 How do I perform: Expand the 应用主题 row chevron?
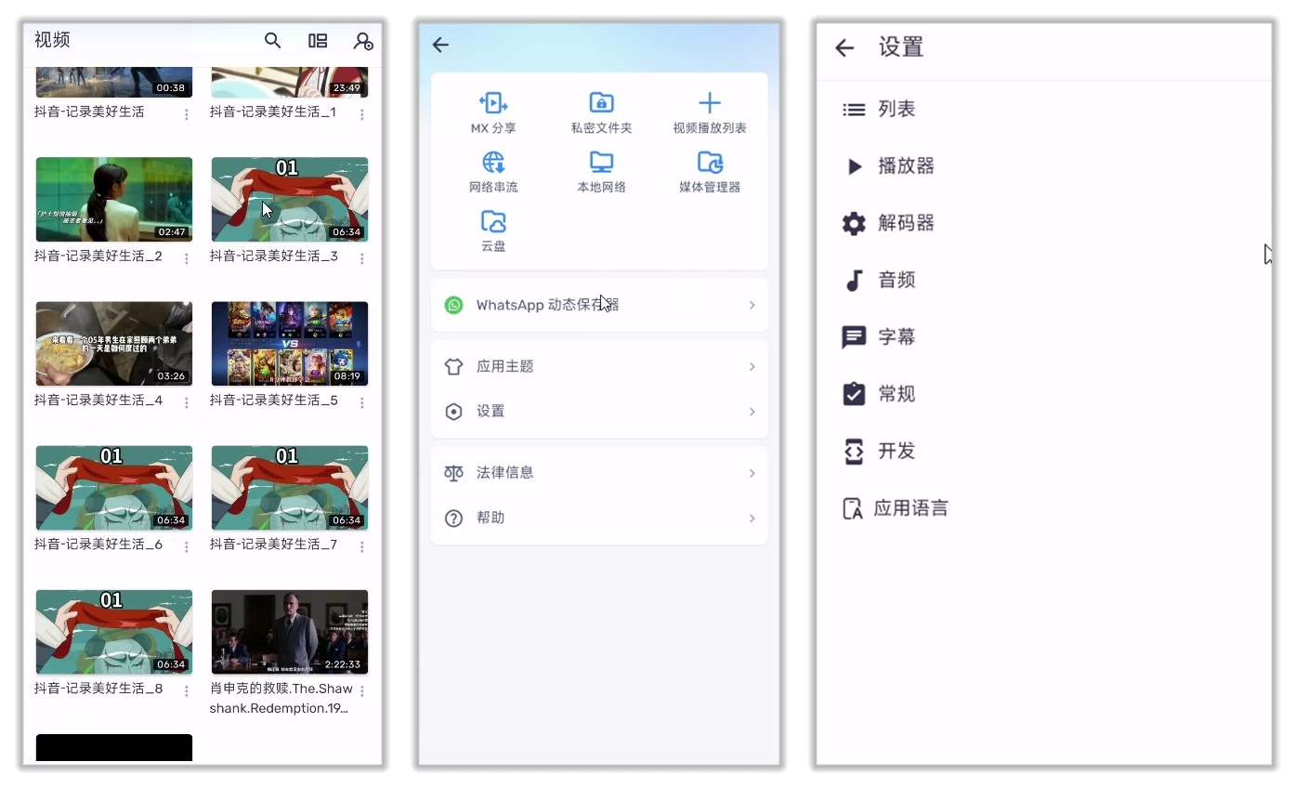pyautogui.click(x=752, y=366)
